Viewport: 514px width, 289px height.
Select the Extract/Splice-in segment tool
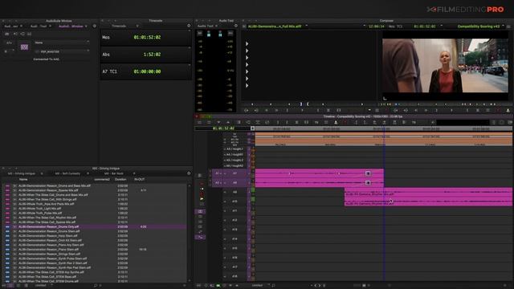pyautogui.click(x=202, y=189)
